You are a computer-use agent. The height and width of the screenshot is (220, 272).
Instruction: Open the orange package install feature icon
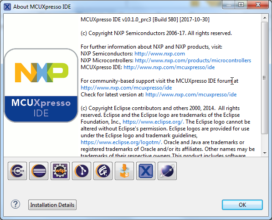coord(124,171)
